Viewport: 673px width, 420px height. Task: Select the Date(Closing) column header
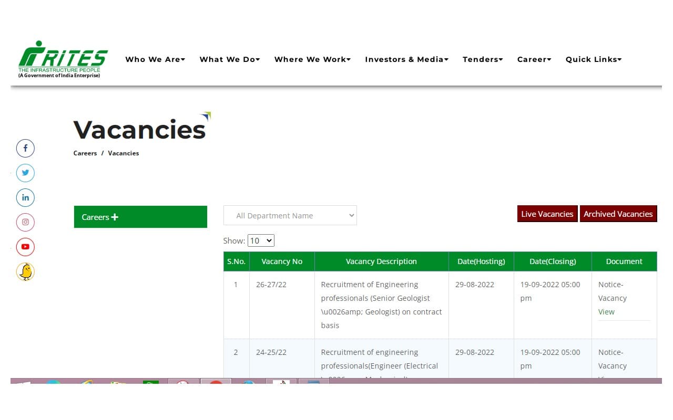click(553, 261)
